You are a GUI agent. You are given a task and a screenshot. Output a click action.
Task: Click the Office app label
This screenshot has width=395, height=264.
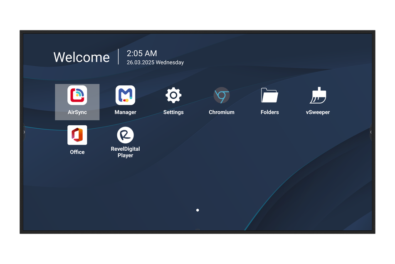[77, 152]
